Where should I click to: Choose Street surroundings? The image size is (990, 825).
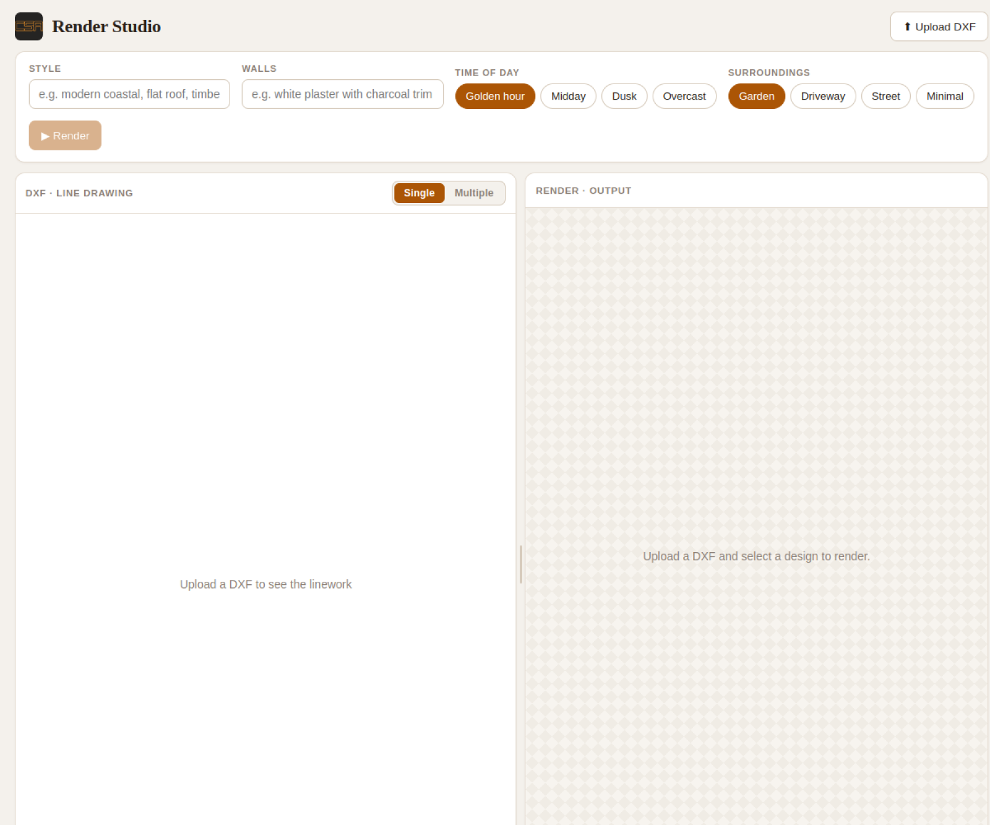pos(885,96)
